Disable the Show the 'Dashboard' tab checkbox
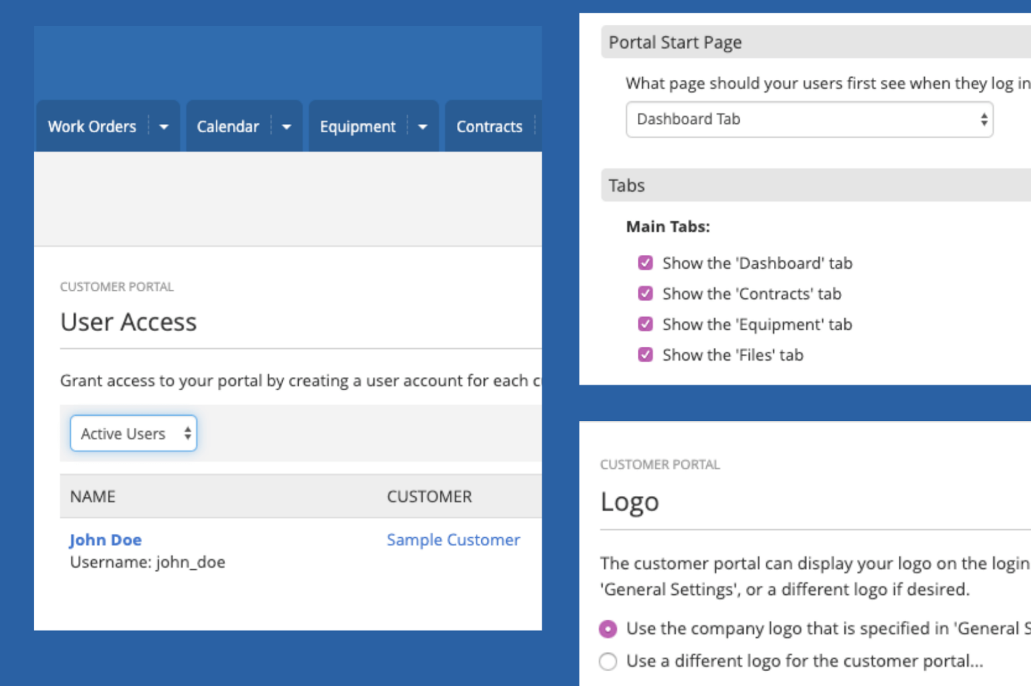 pyautogui.click(x=645, y=263)
